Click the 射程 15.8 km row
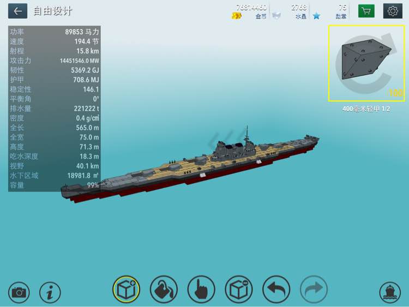This screenshot has width=409, height=307. 55,51
